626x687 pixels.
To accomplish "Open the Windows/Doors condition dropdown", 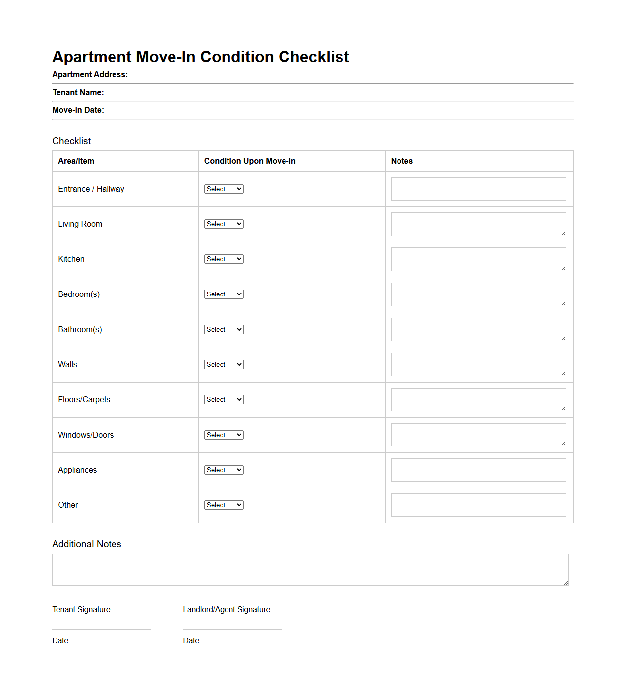I will [x=224, y=435].
